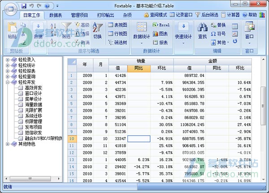Click the 粘贴 (Paste) clipboard icon
Viewport: 269px width, 193px height.
point(12,30)
